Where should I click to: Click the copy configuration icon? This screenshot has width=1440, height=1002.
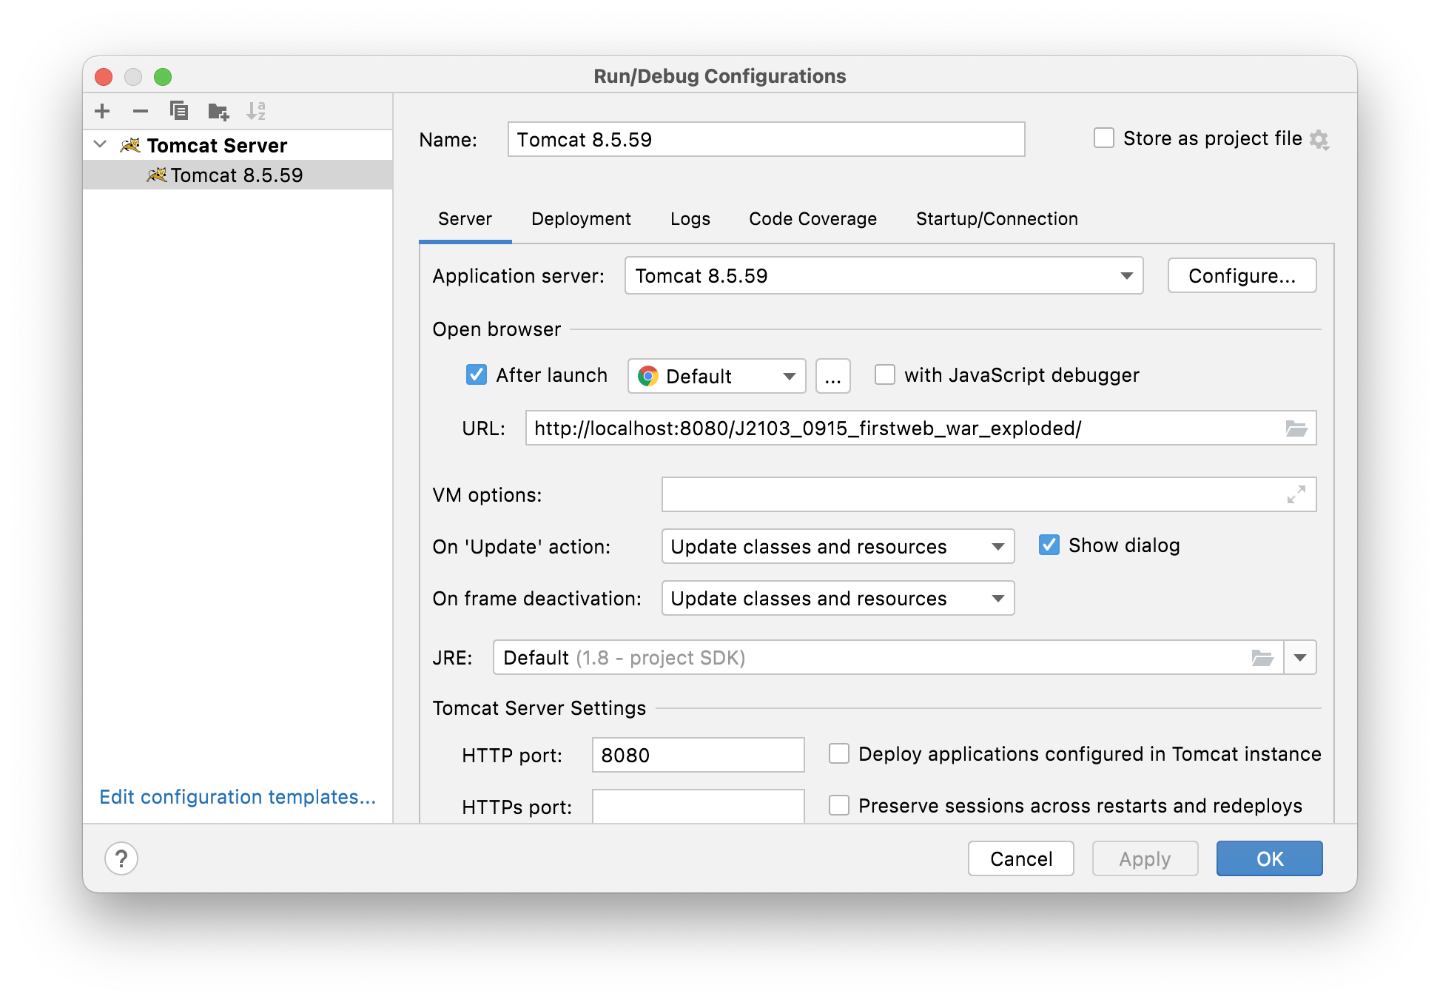(178, 110)
